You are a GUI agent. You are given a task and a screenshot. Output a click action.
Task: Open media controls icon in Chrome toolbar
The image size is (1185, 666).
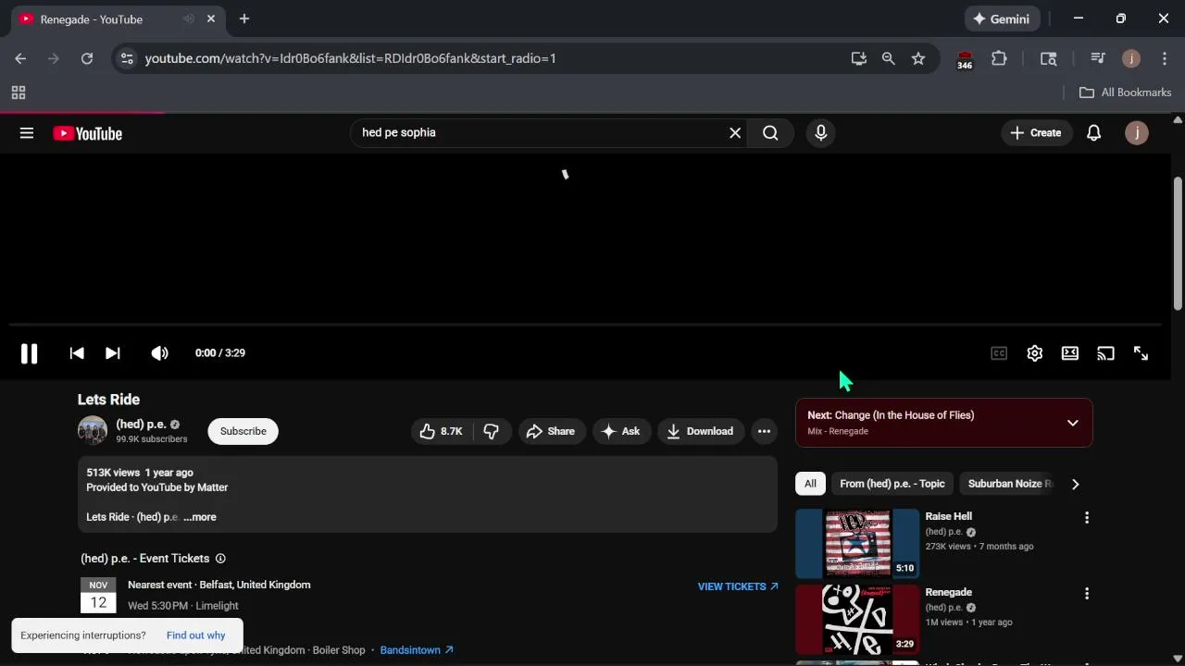pyautogui.click(x=1098, y=58)
